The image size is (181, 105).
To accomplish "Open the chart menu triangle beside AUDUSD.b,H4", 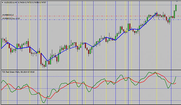I will [x=2, y=3].
